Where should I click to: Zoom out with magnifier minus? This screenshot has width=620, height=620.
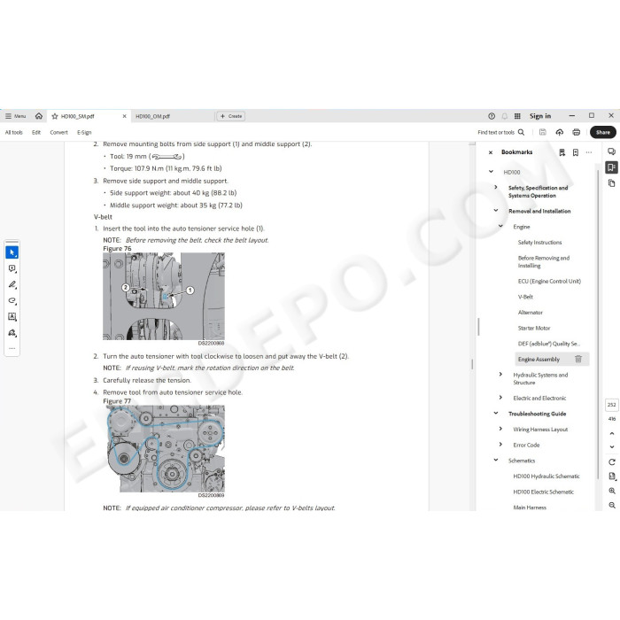[612, 506]
